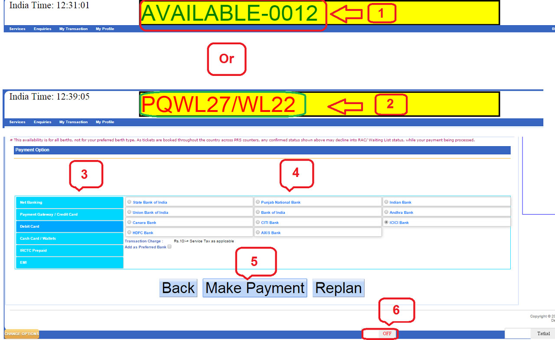Click the CHANGE OPTIONS button
555x340 pixels.
[x=21, y=334]
